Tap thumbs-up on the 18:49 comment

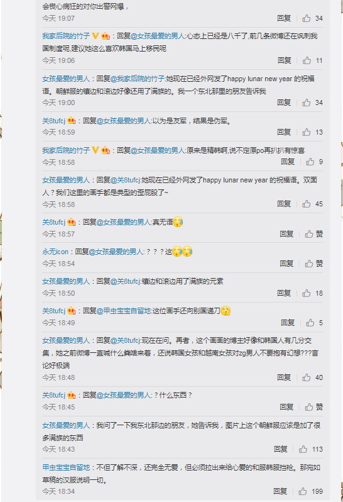310,323
